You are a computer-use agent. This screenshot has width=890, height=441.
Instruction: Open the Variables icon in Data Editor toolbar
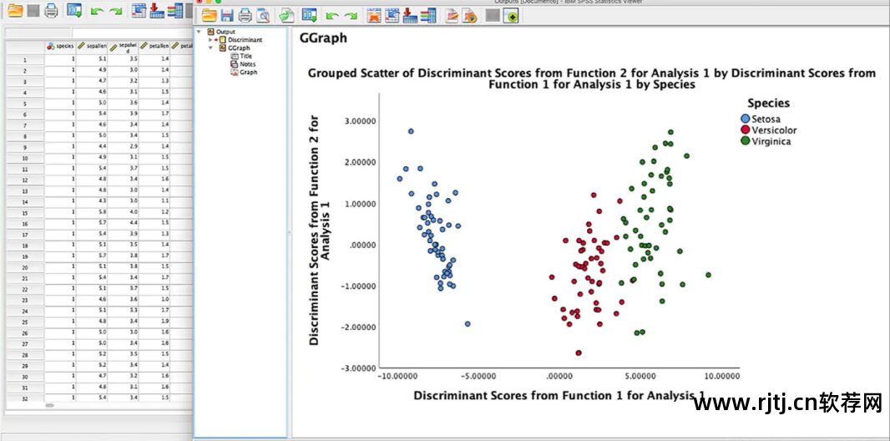[x=174, y=10]
